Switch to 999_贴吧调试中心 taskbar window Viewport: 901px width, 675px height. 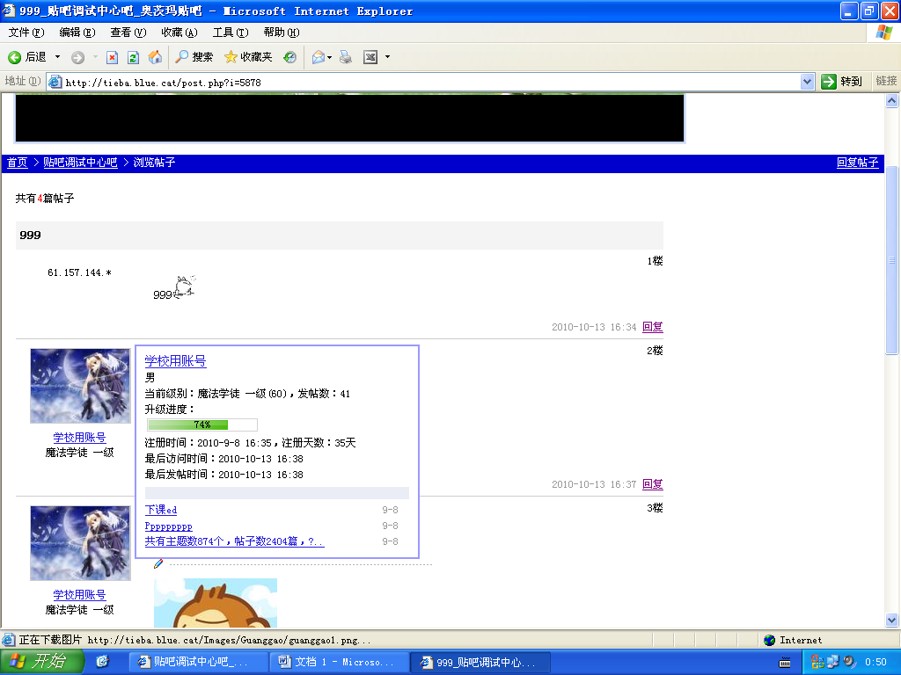pos(481,662)
